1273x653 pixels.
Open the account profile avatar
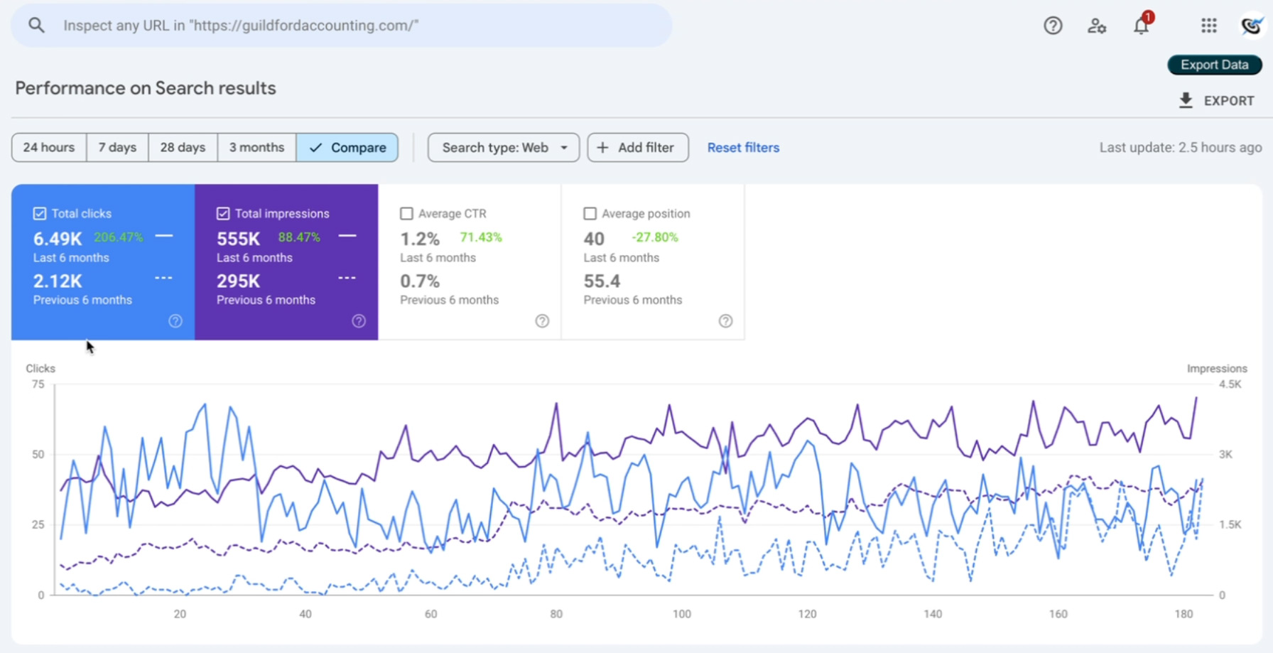[1252, 26]
